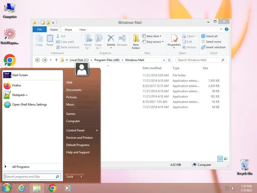Open Start Screen entry in Start menu
The image size is (257, 193).
32,75
